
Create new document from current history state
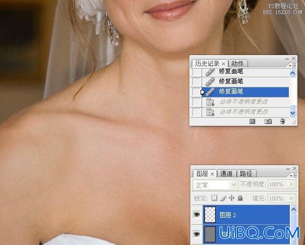coord(252,121)
